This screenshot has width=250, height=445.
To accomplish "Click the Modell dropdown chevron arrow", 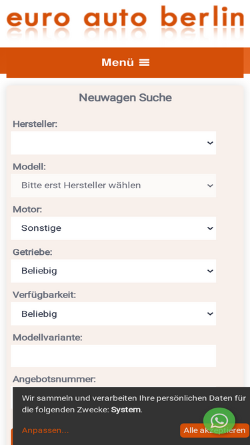I will 210,185.
